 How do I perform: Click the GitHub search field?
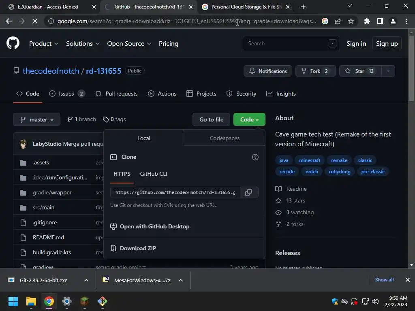(x=291, y=43)
